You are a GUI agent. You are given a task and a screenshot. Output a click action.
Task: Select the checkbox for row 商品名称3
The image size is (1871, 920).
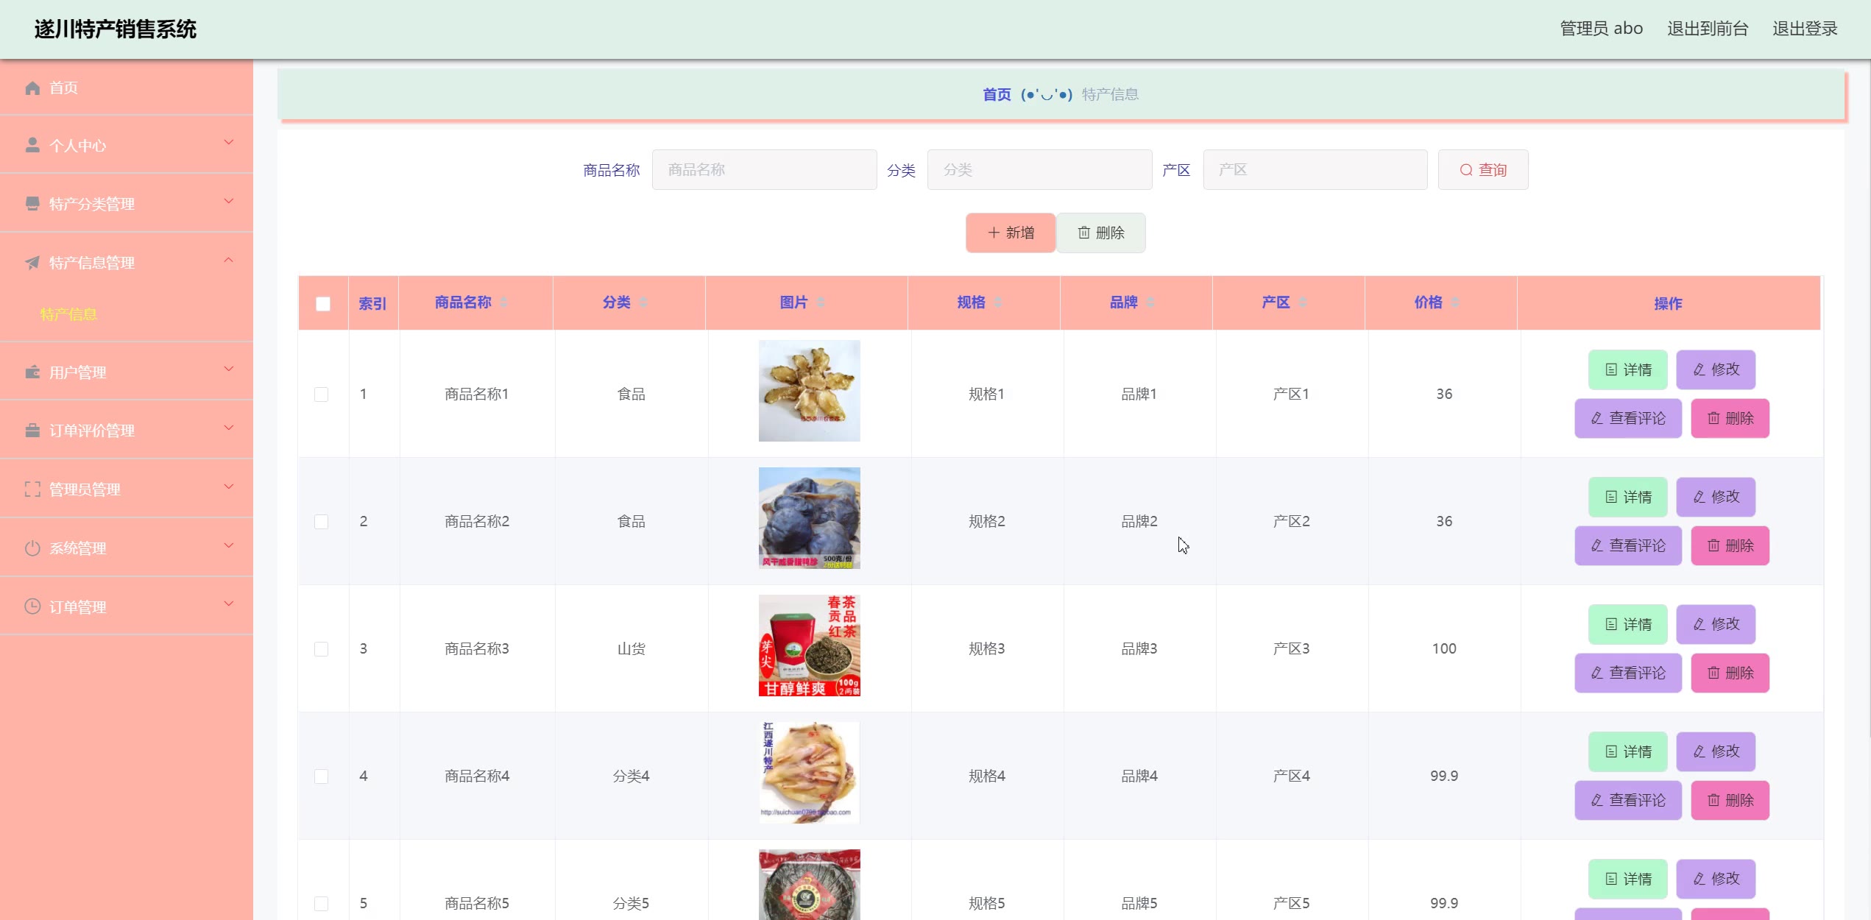click(322, 649)
